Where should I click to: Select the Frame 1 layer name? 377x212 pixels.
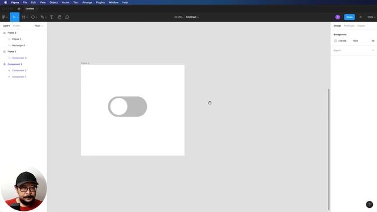[12, 51]
